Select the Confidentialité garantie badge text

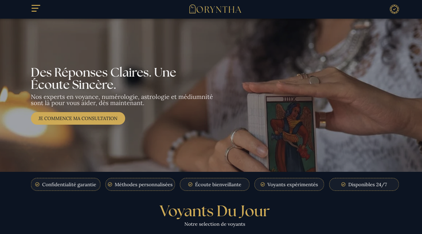(69, 185)
